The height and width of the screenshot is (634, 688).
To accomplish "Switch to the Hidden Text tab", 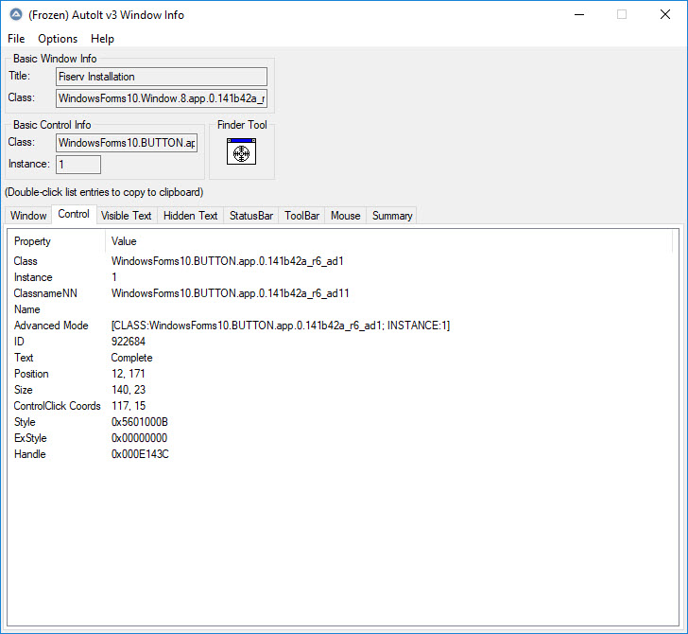I will click(x=190, y=216).
